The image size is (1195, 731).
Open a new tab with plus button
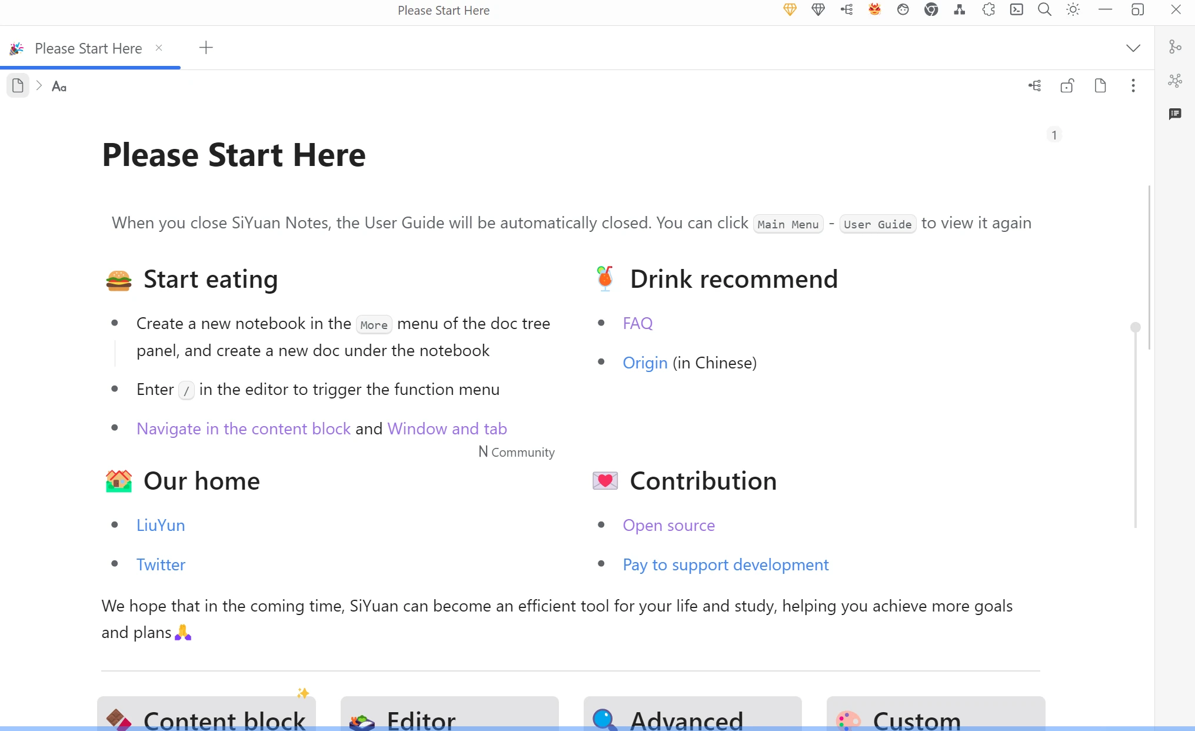206,48
